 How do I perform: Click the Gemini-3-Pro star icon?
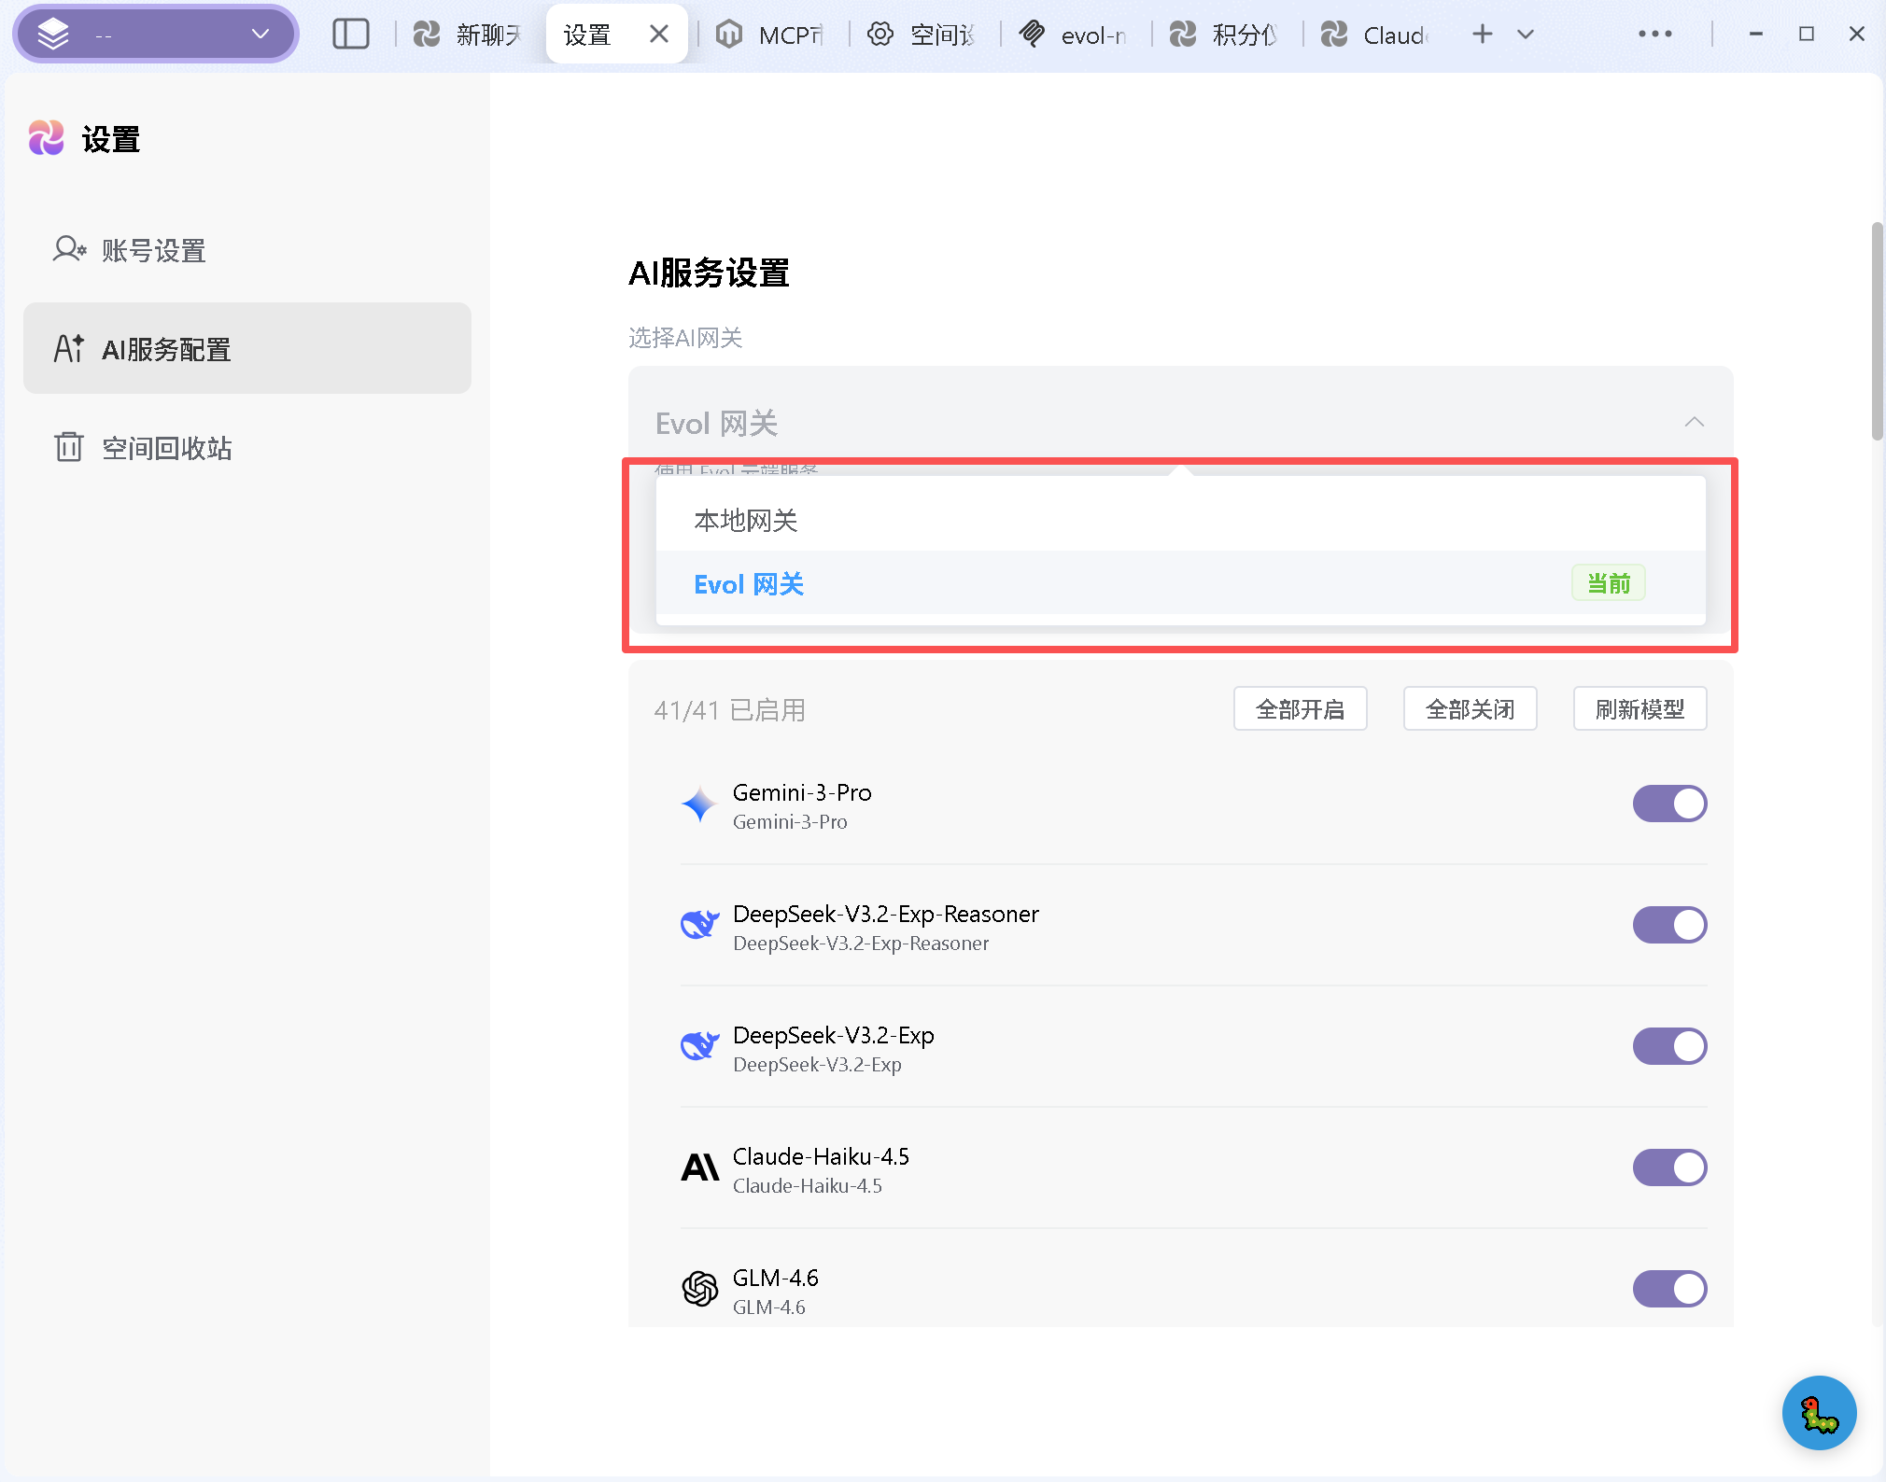tap(699, 804)
